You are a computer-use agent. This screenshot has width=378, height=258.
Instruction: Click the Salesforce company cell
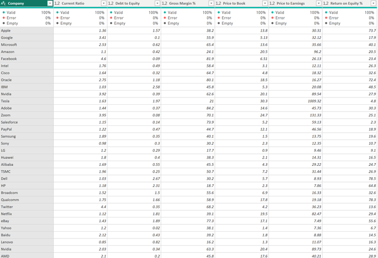pos(26,122)
